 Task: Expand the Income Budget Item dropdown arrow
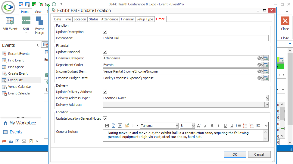point(262,71)
